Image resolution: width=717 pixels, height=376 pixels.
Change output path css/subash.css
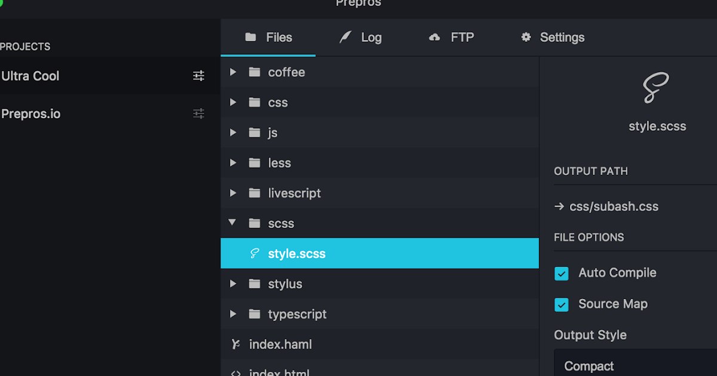coord(614,207)
